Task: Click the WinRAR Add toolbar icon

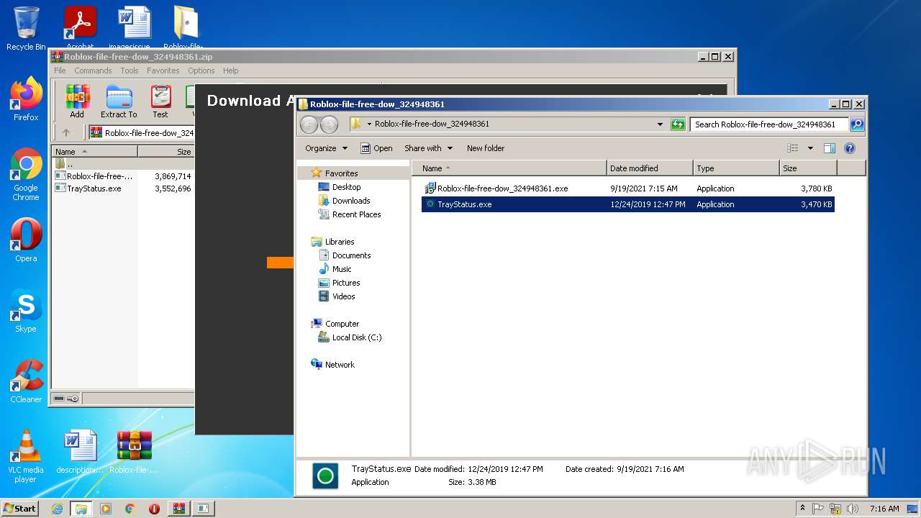Action: coord(77,101)
